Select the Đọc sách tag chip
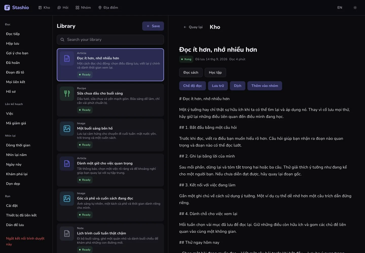365x253 pixels. click(x=191, y=72)
